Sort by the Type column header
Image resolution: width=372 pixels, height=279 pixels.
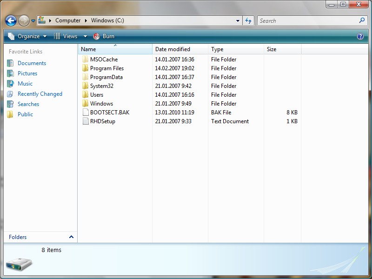coord(236,49)
